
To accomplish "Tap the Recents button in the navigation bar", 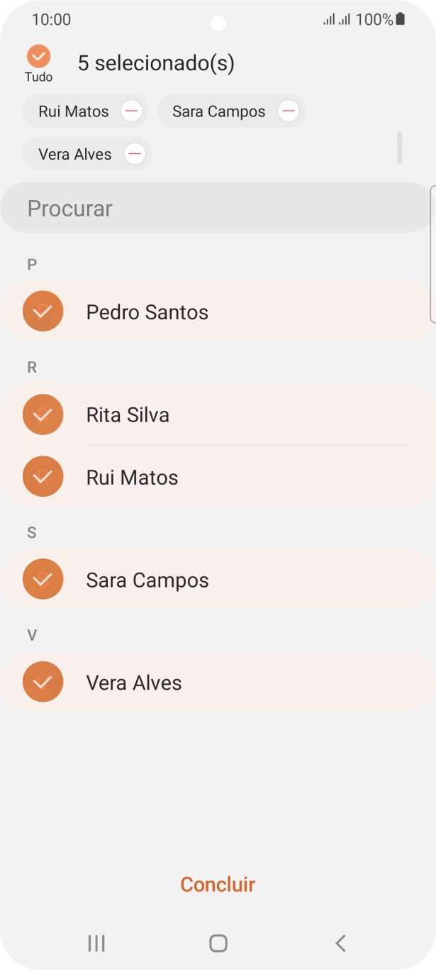I will point(96,943).
